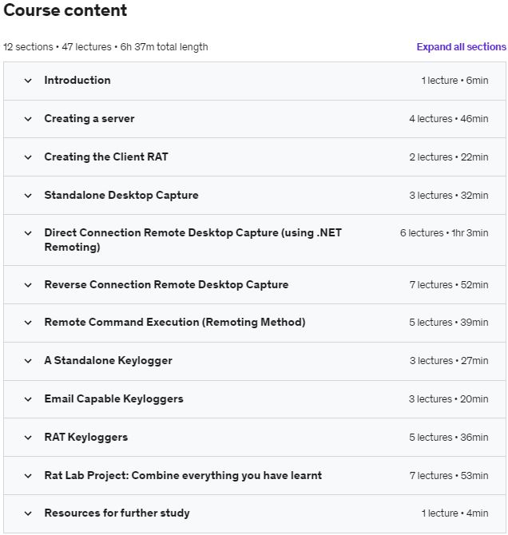Click the '7 lectures • 52min' label
Screen dimensions: 508x535
click(448, 285)
